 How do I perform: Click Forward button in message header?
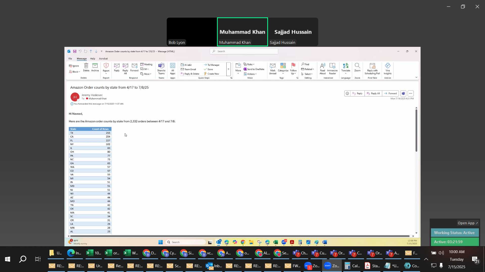[x=391, y=93]
